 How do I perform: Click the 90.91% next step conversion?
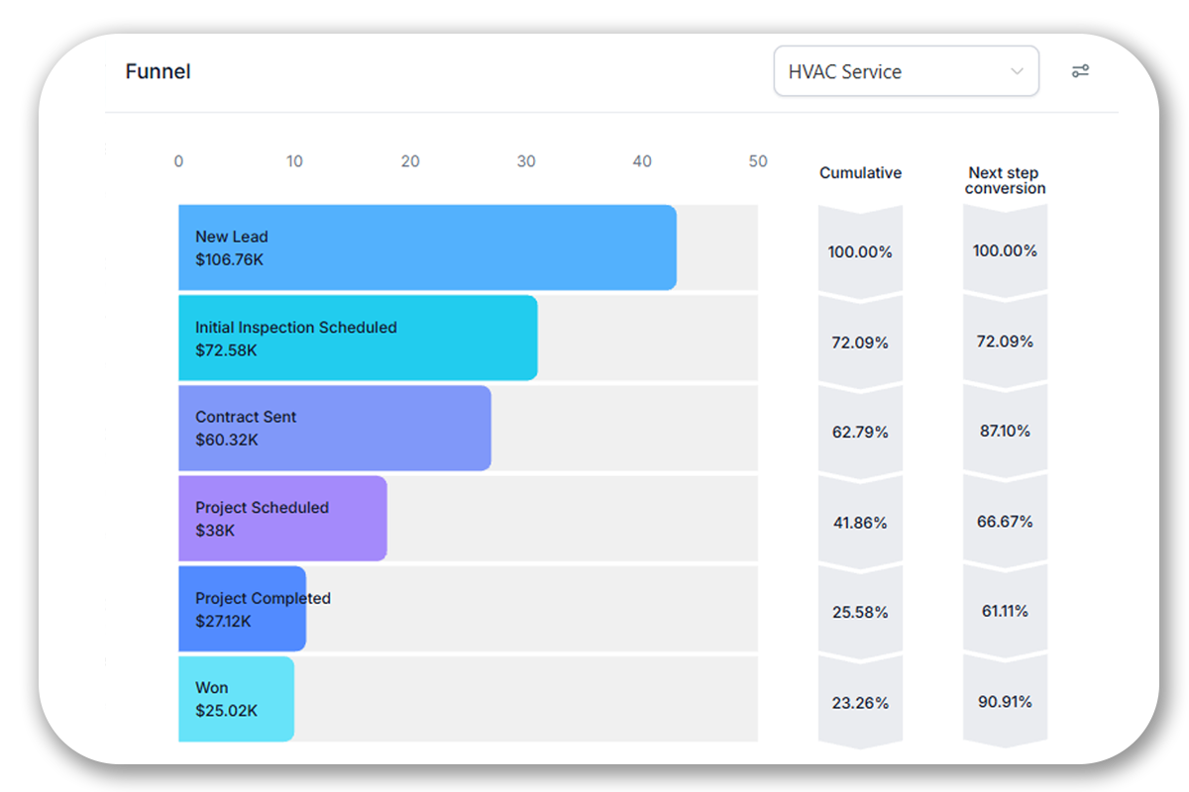[x=1005, y=701]
